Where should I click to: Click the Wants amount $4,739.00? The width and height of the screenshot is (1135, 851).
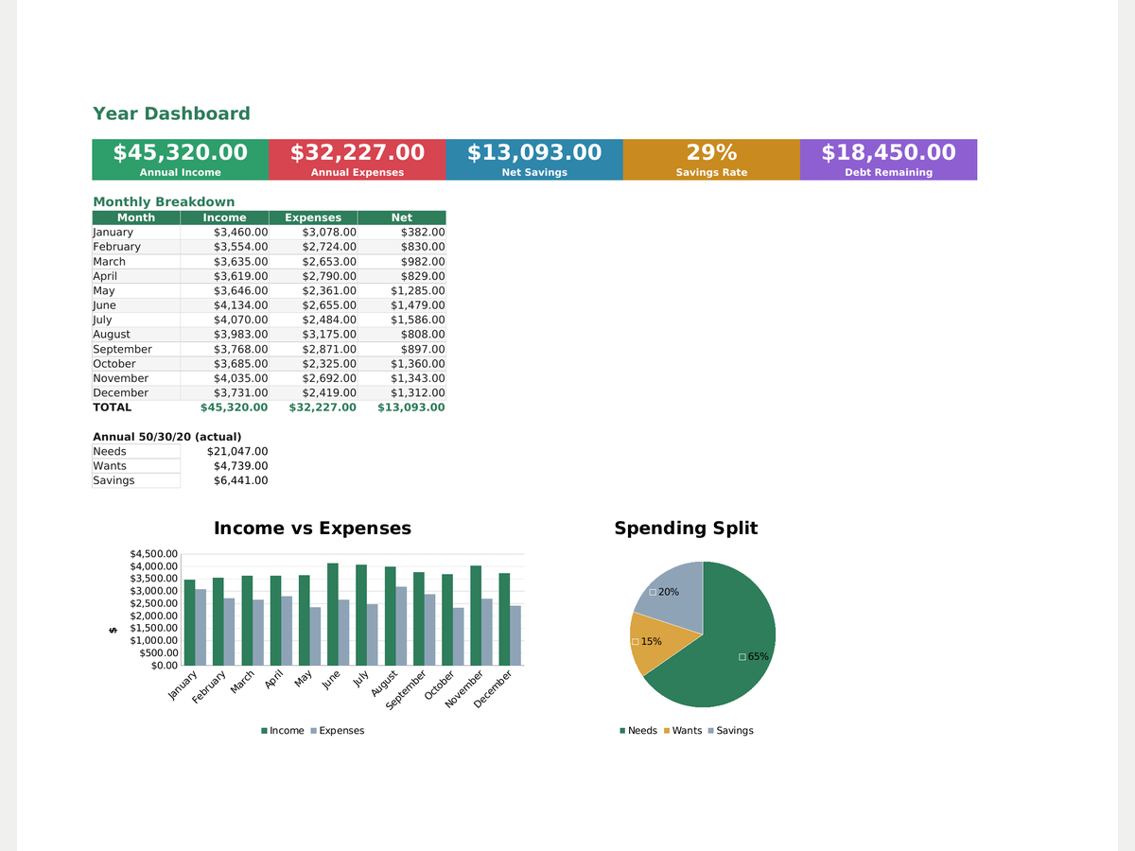(x=240, y=466)
